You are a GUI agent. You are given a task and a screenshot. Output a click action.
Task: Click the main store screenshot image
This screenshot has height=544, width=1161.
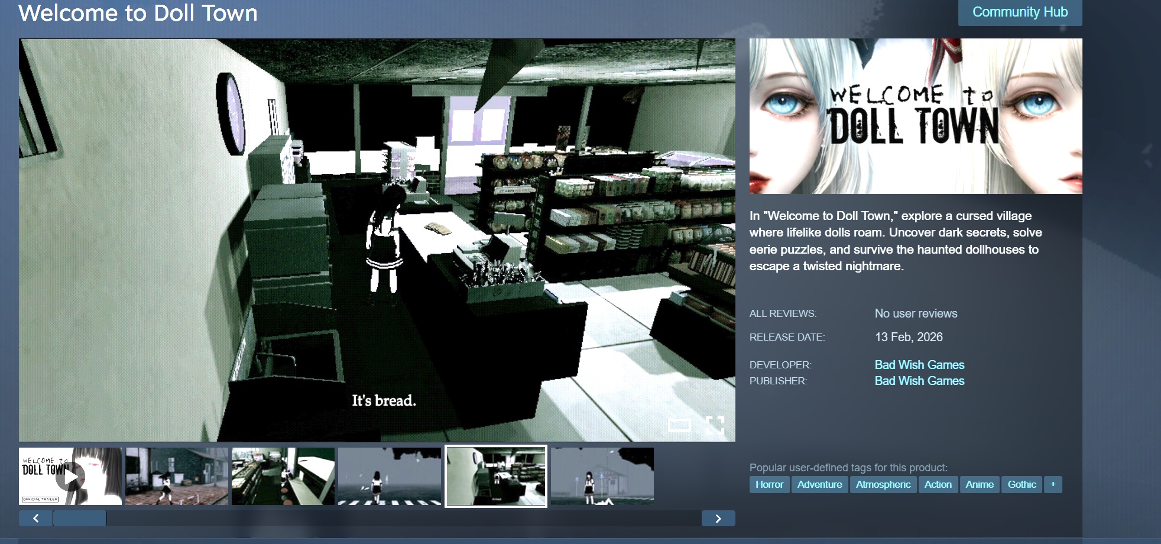[377, 240]
